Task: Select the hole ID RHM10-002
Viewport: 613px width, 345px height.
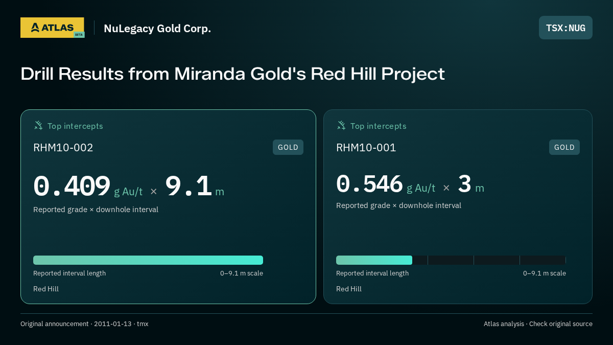Action: (63, 148)
